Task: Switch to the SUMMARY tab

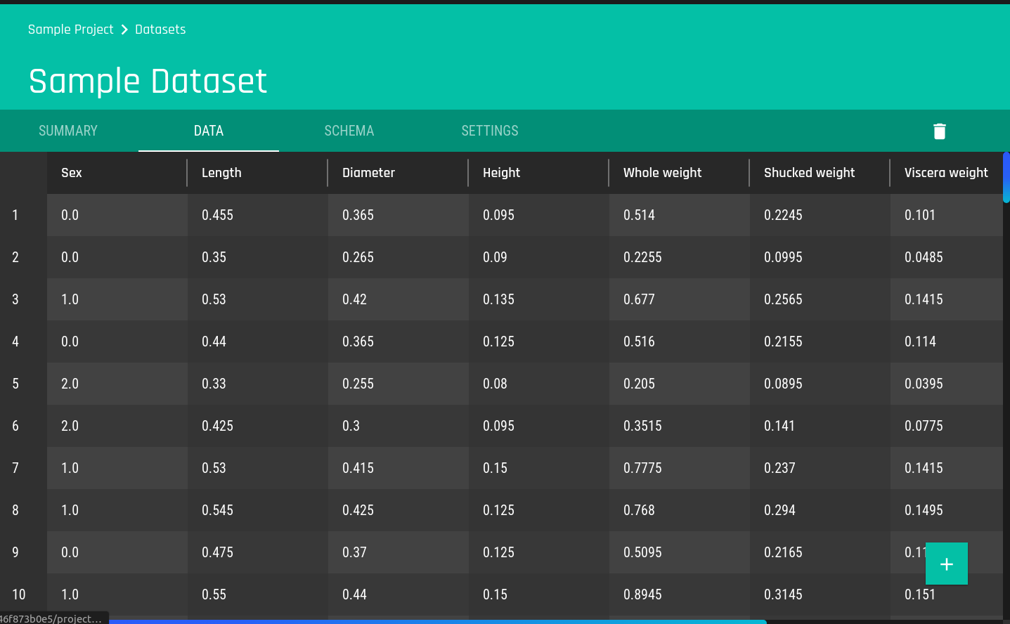Action: [67, 131]
